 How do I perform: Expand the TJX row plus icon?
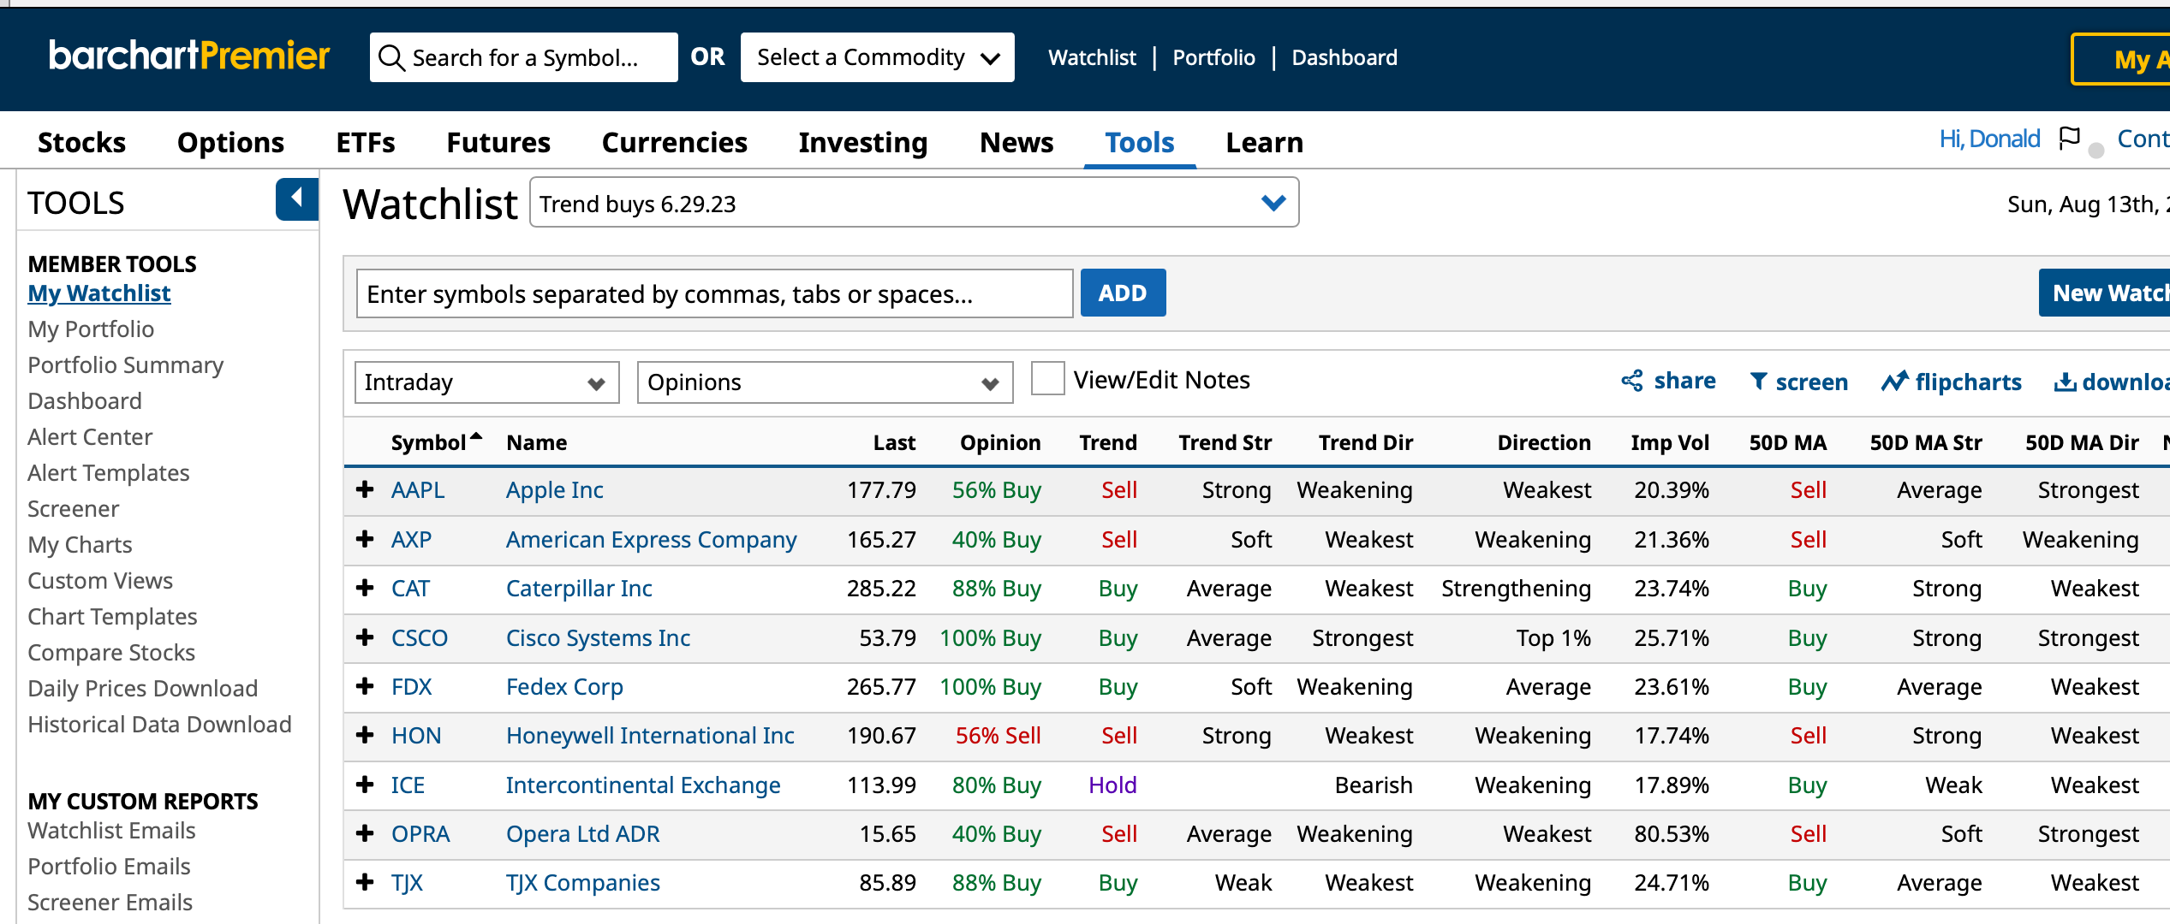tap(366, 882)
